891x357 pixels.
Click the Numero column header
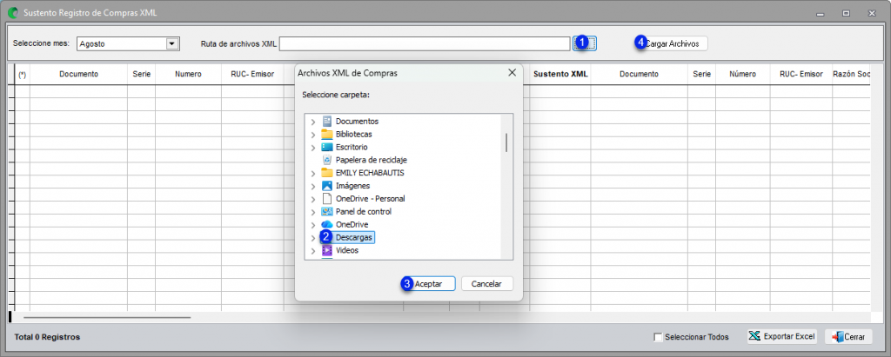pyautogui.click(x=188, y=75)
